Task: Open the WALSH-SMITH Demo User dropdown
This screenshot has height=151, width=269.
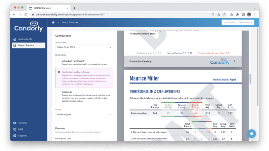Action: tap(238, 22)
